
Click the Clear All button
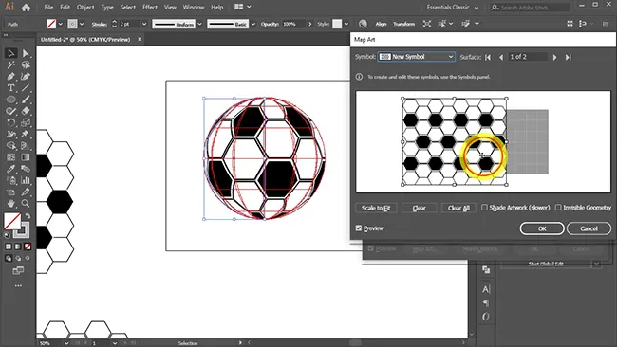458,208
